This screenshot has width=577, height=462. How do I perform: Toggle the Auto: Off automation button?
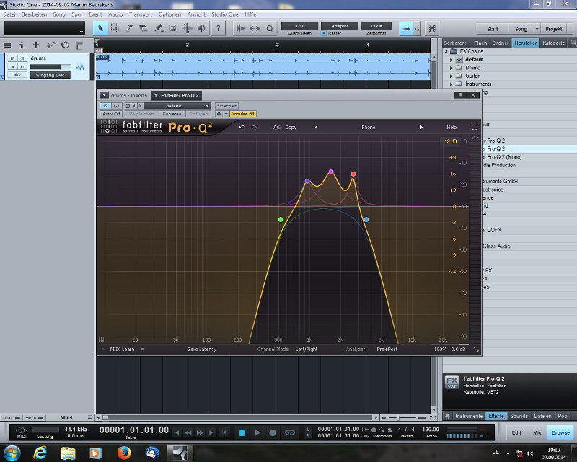(111, 114)
